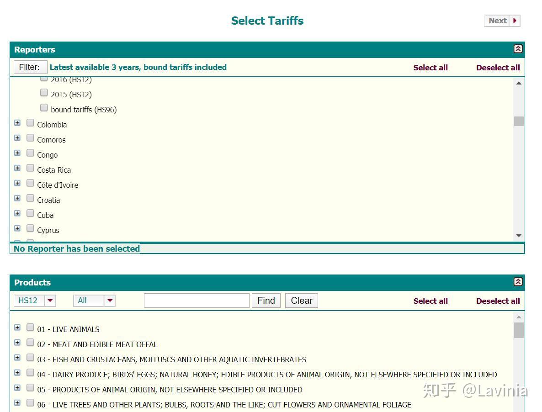Expand the 01 - LIVE ANIMALS category
The image size is (542, 412).
click(x=17, y=327)
